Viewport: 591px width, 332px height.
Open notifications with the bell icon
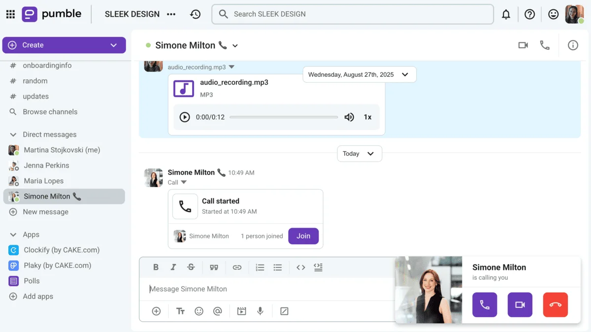point(506,14)
